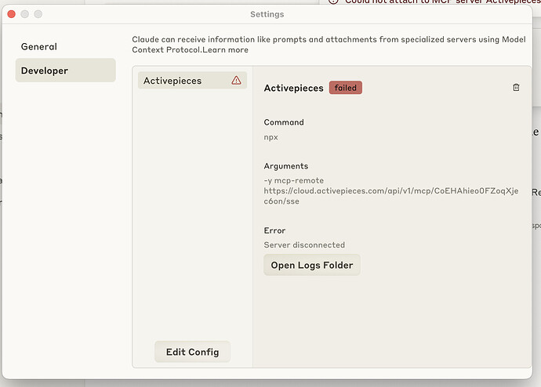Zoom the Settings window

pyautogui.click(x=38, y=14)
